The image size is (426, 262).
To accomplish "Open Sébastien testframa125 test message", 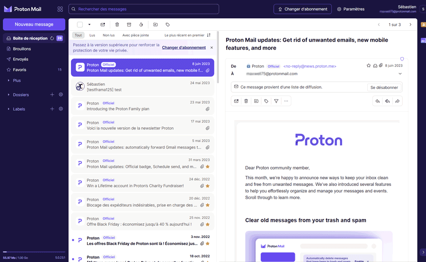I will (x=142, y=87).
